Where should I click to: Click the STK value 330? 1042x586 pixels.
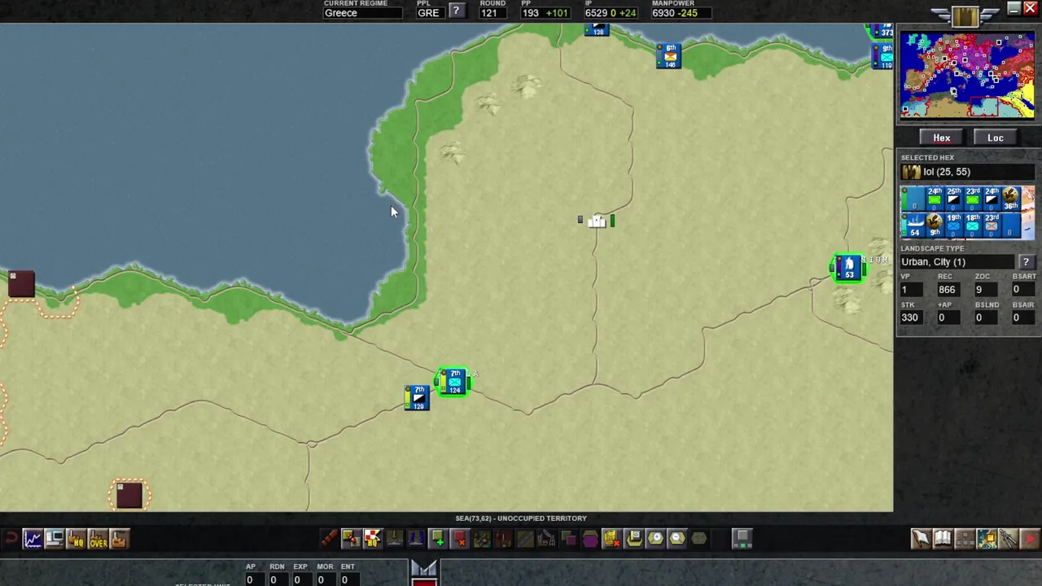pyautogui.click(x=909, y=317)
